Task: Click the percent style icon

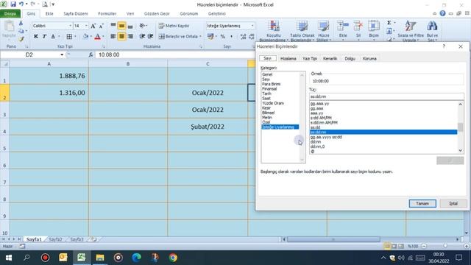Action: point(222,36)
